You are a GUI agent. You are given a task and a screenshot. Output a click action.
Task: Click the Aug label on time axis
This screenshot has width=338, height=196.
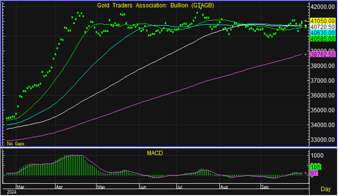click(x=224, y=187)
